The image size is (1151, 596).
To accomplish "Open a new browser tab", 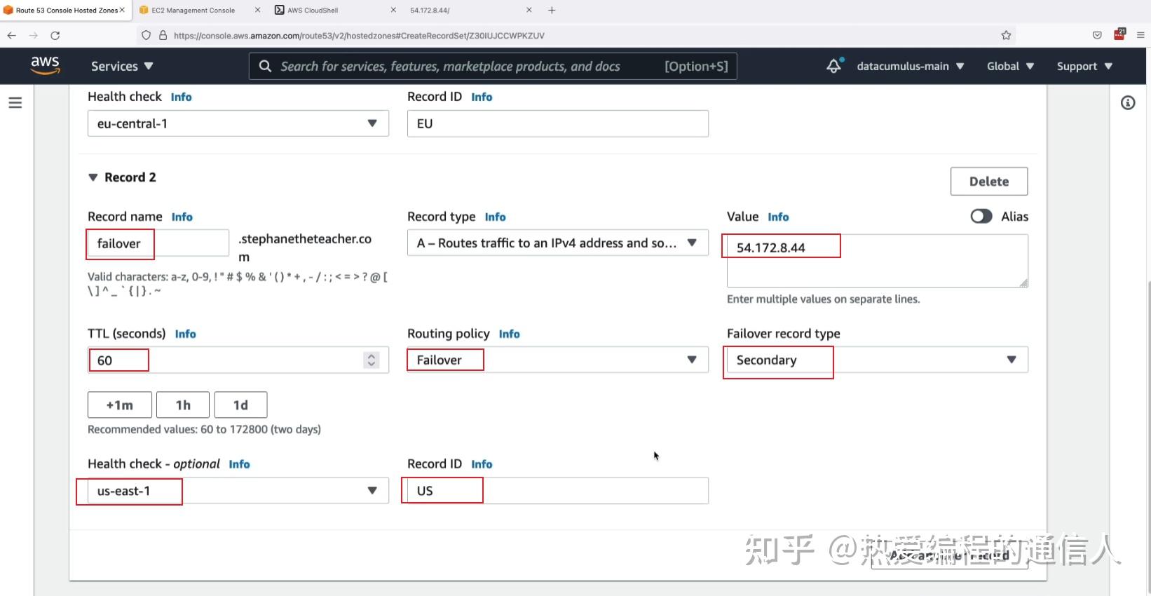I will [x=552, y=10].
